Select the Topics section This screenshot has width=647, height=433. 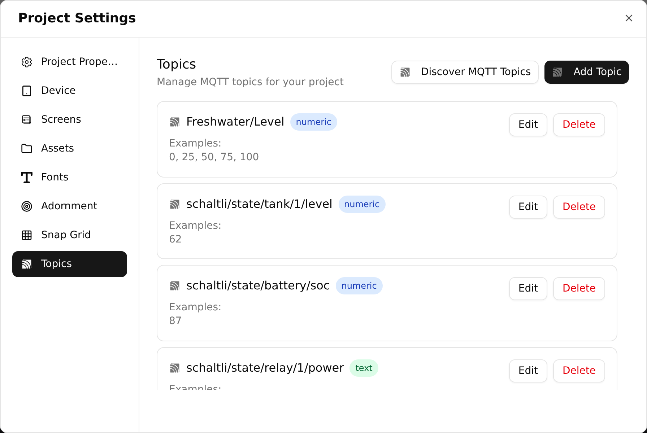[70, 264]
